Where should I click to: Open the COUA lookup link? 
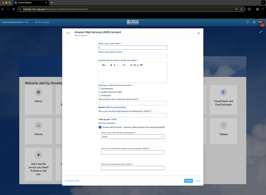pos(114,119)
